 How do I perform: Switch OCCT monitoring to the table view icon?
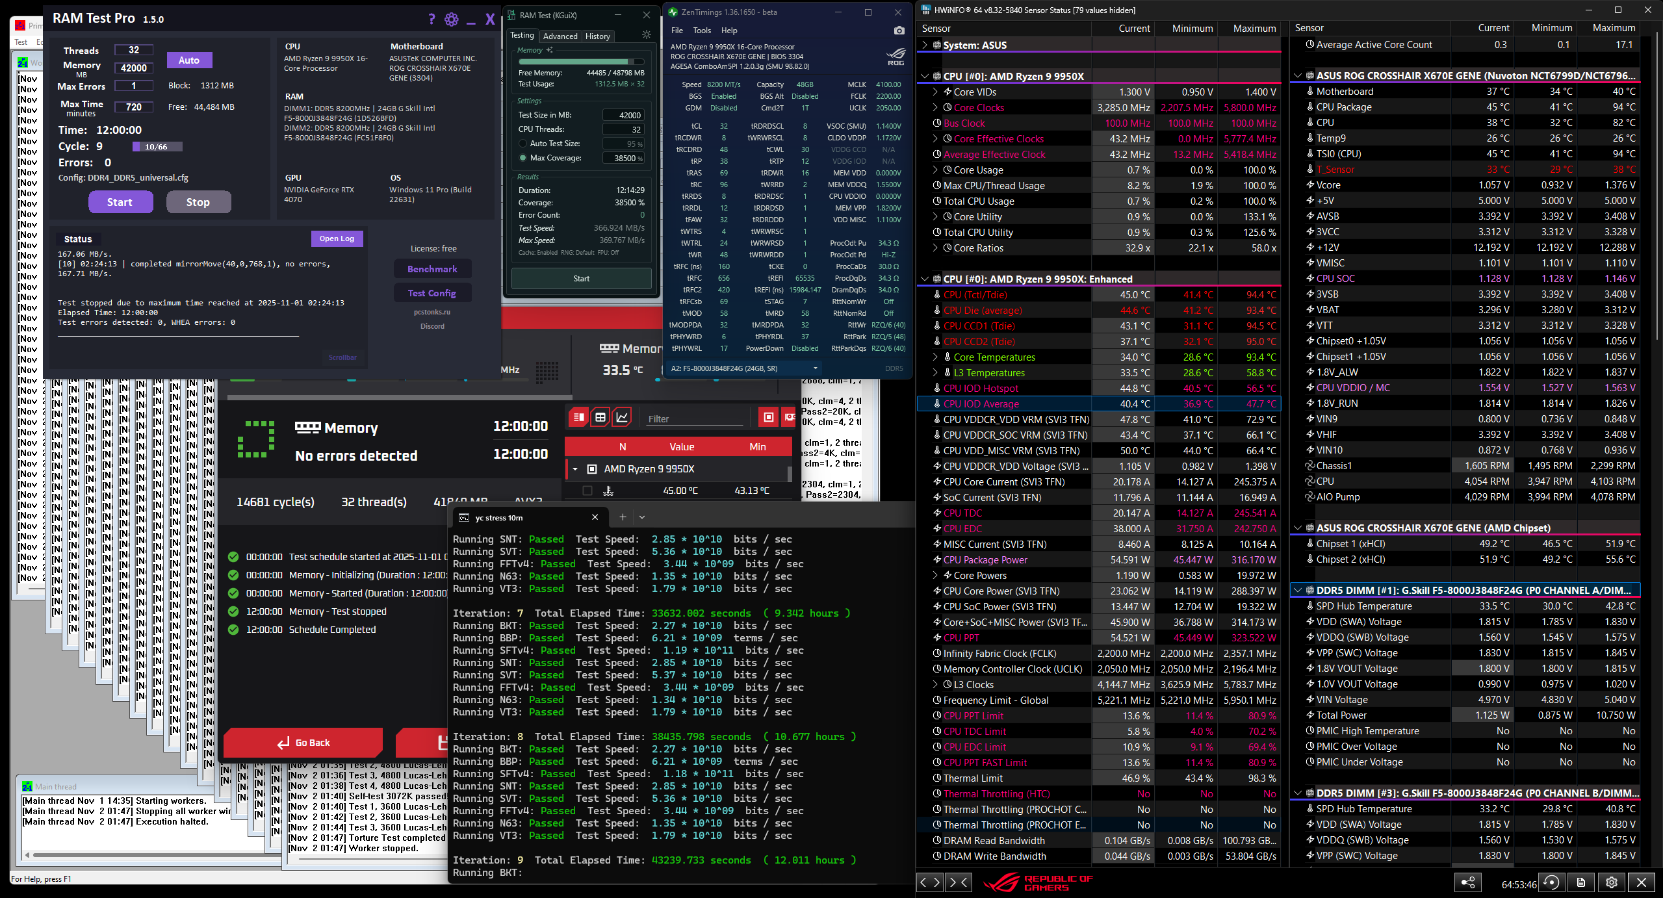(600, 417)
